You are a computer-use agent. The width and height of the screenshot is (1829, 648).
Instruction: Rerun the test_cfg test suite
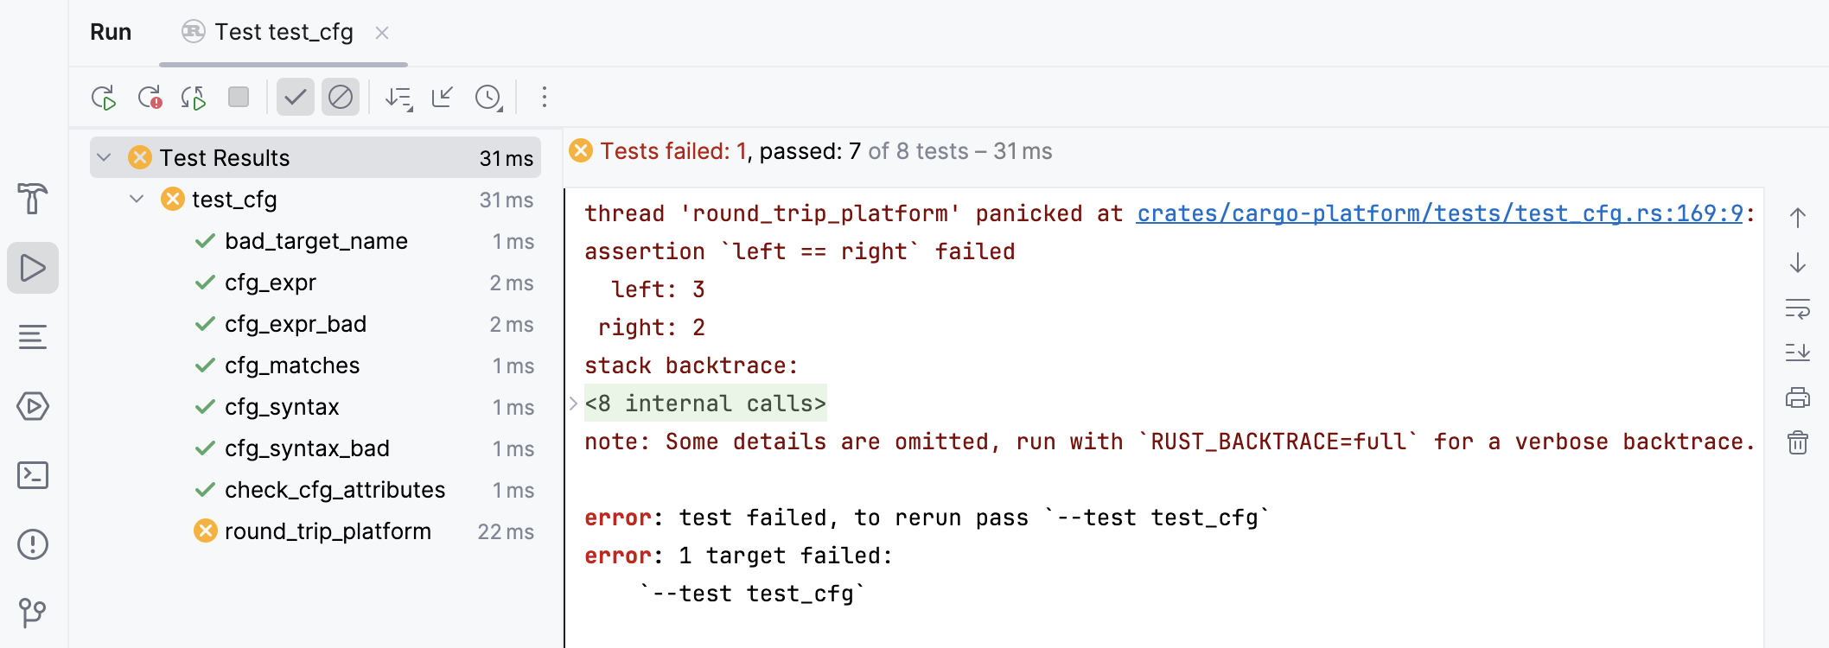click(104, 98)
